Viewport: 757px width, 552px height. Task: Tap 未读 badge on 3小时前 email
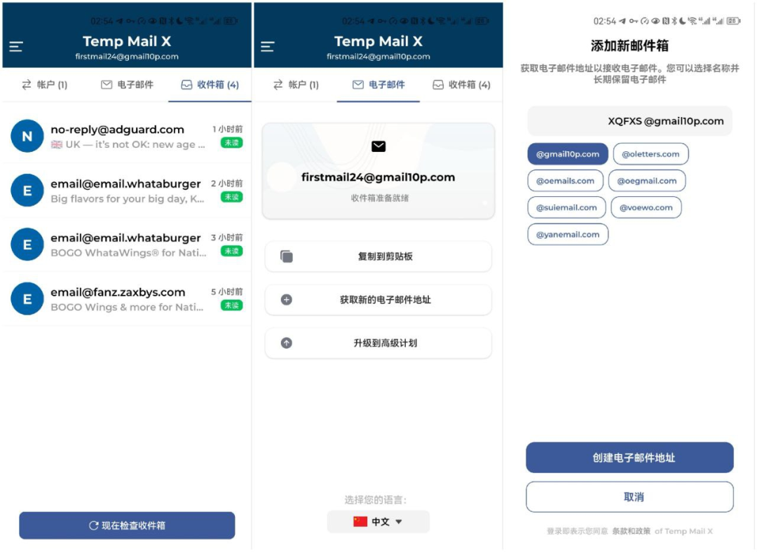tap(232, 251)
